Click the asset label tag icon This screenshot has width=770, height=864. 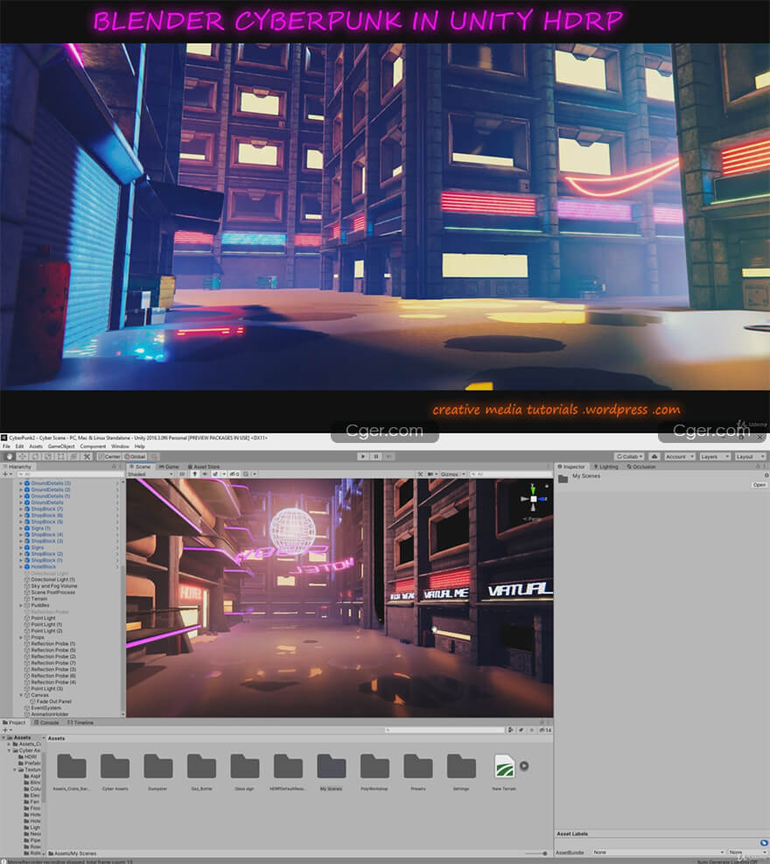click(764, 842)
